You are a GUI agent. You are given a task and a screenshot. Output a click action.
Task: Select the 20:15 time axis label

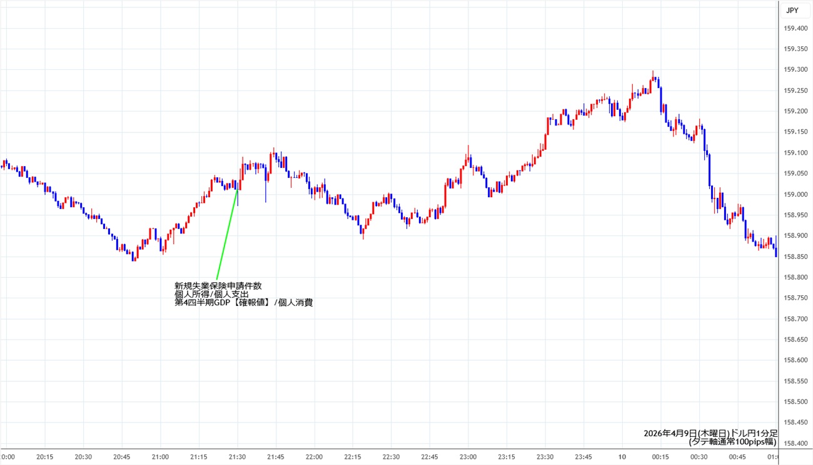pyautogui.click(x=44, y=457)
